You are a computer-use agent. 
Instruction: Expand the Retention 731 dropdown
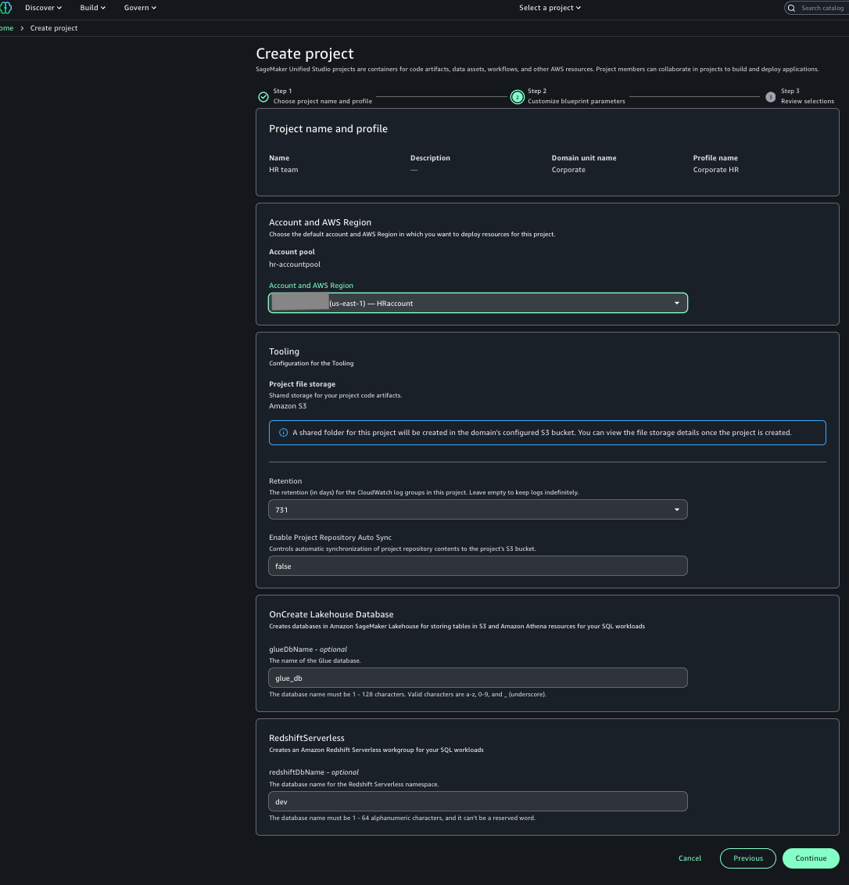coord(478,509)
